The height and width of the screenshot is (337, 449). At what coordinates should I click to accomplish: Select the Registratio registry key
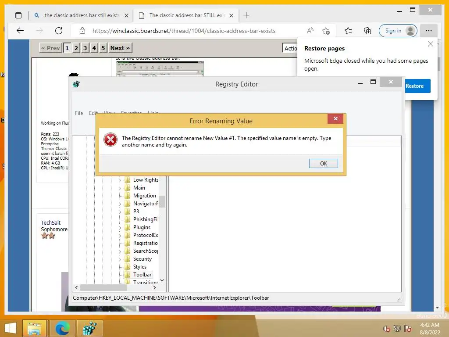point(145,243)
